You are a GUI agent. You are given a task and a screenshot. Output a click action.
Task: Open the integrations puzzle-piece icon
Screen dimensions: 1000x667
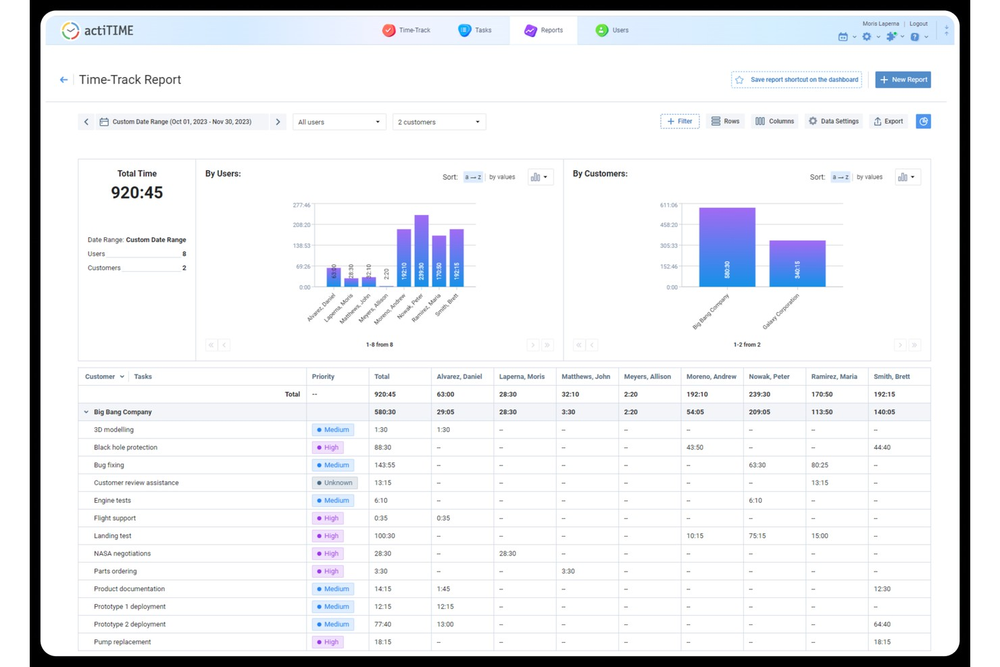tap(891, 37)
